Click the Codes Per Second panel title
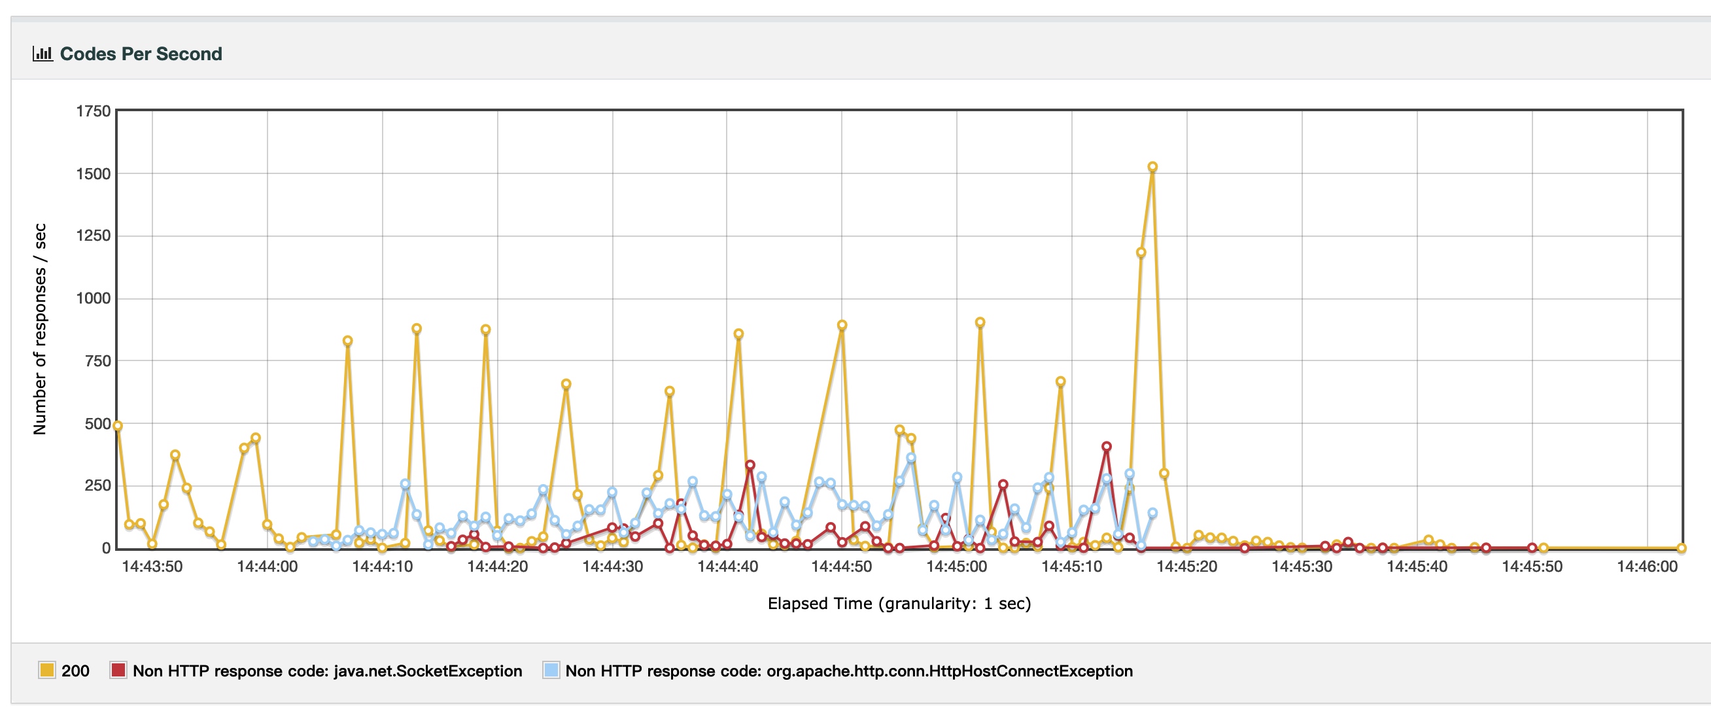Screen dimensions: 1711x717 (141, 54)
